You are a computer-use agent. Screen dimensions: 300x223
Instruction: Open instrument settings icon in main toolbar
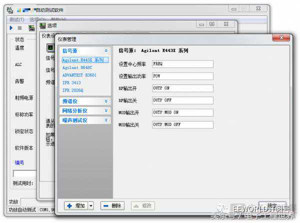31,28
